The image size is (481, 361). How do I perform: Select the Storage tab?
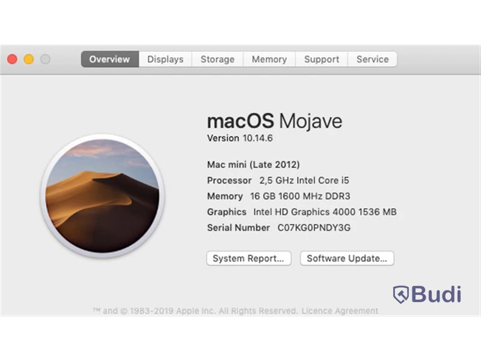point(218,59)
